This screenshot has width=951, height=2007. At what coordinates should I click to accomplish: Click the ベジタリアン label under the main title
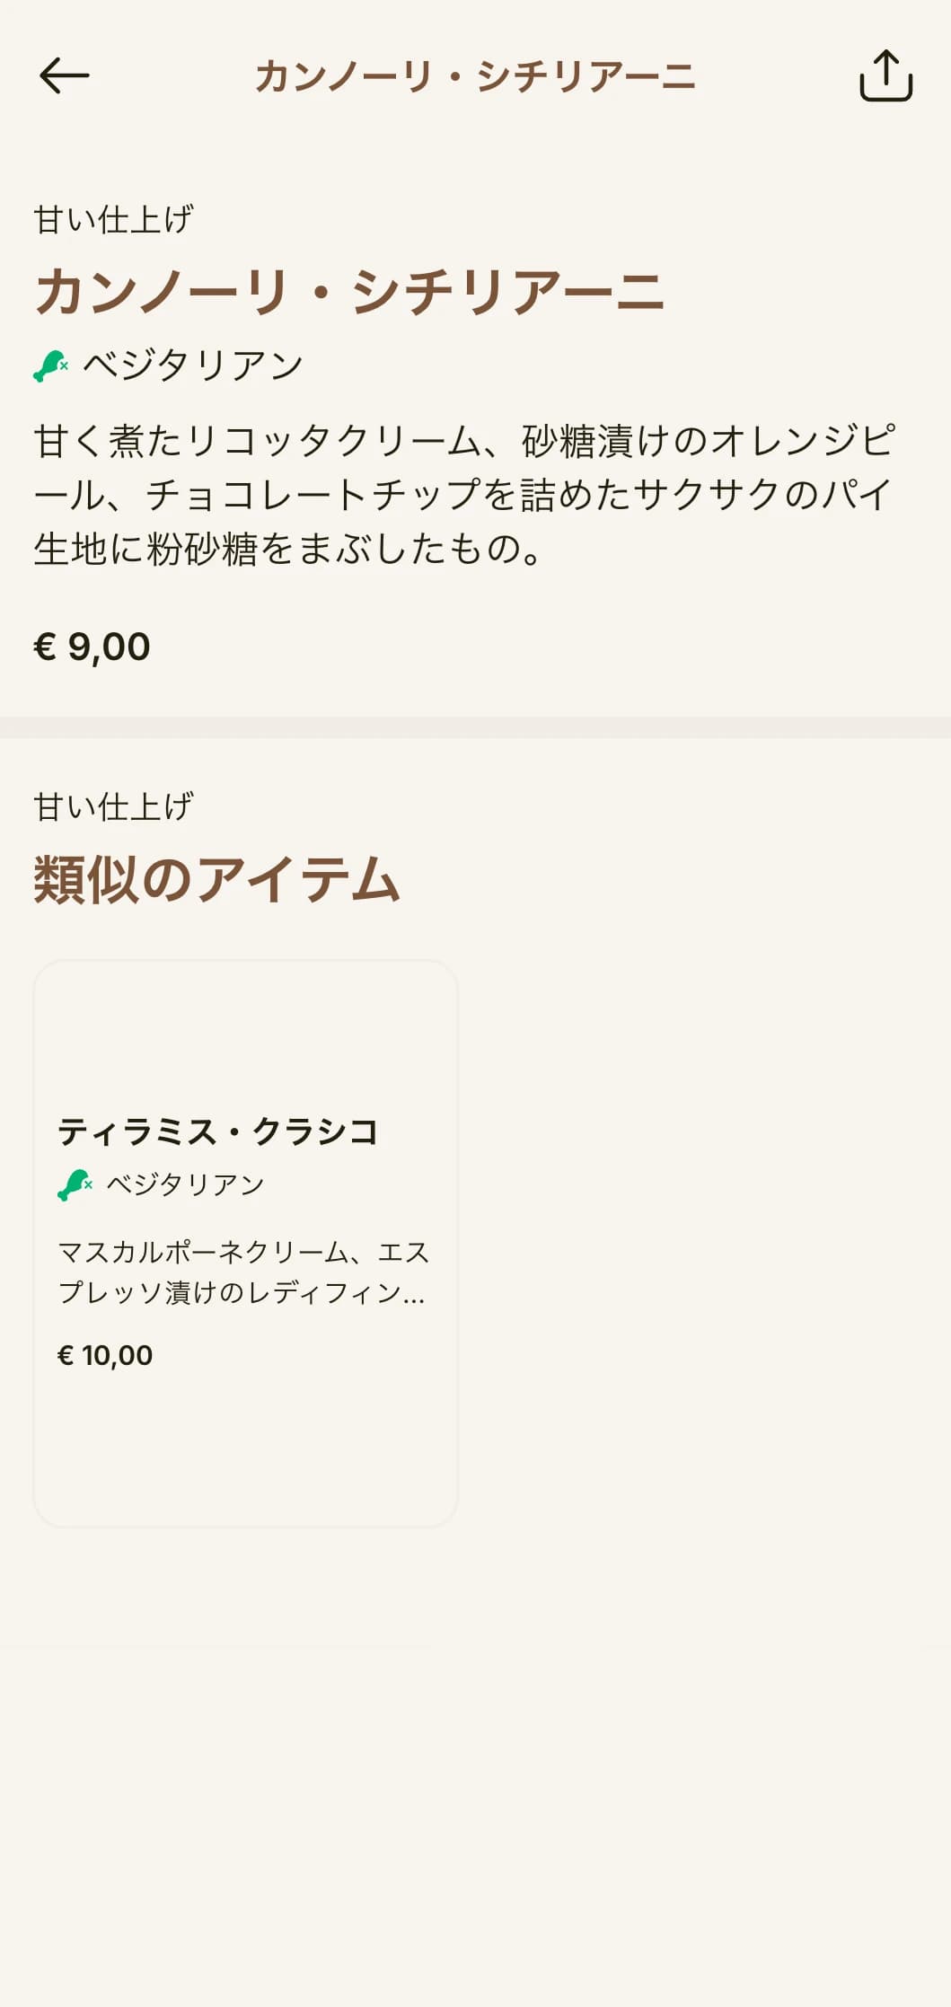click(x=193, y=365)
